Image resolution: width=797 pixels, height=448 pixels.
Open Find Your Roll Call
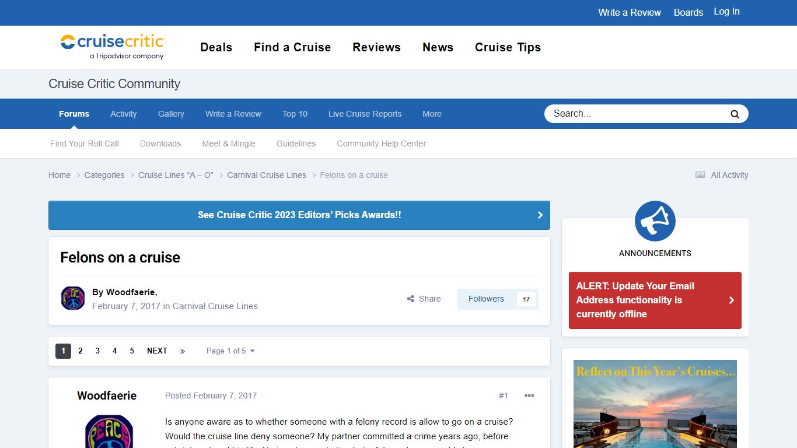[x=85, y=143]
